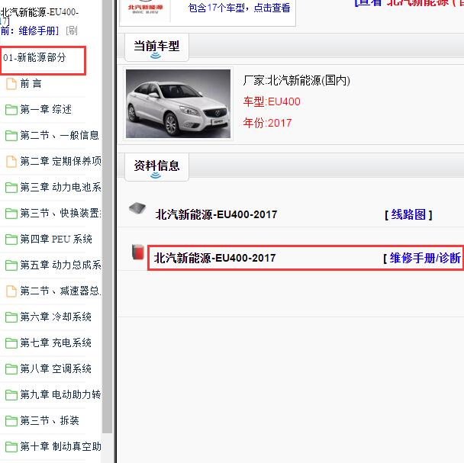The width and height of the screenshot is (464, 463).
Task: Click the BAIC BJEV brand logo
Action: [149, 8]
